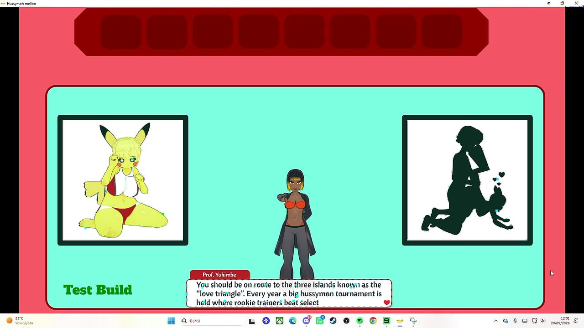The height and width of the screenshot is (328, 584).
Task: Click the Test Build label
Action: [x=98, y=290]
